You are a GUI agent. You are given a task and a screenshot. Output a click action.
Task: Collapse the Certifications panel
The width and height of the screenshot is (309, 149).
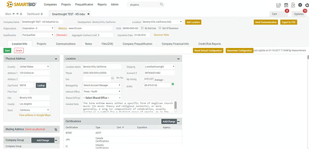178,122
